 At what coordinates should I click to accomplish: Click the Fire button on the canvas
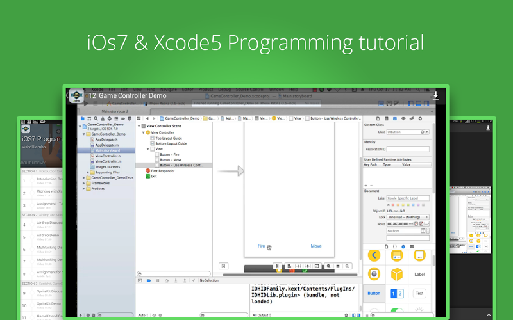261,246
